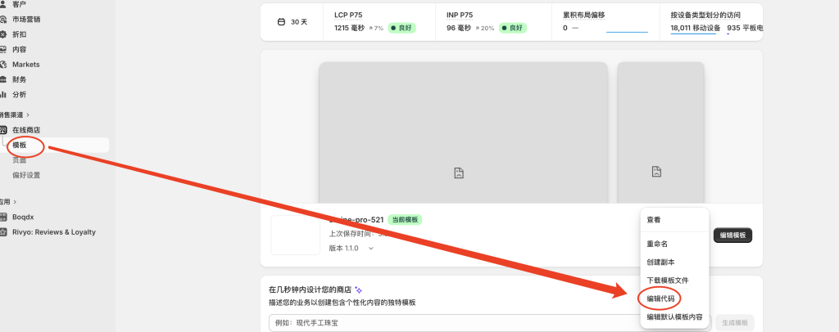Expand the 销售渠道 sales channels chevron
Image resolution: width=839 pixels, height=332 pixels.
coord(27,115)
